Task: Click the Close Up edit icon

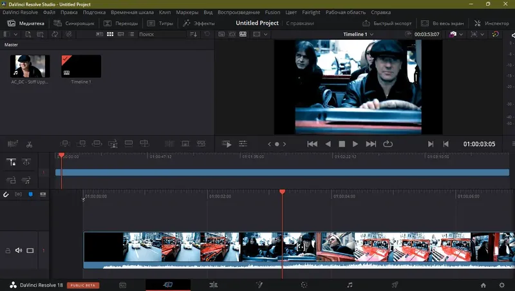Action: click(113, 144)
